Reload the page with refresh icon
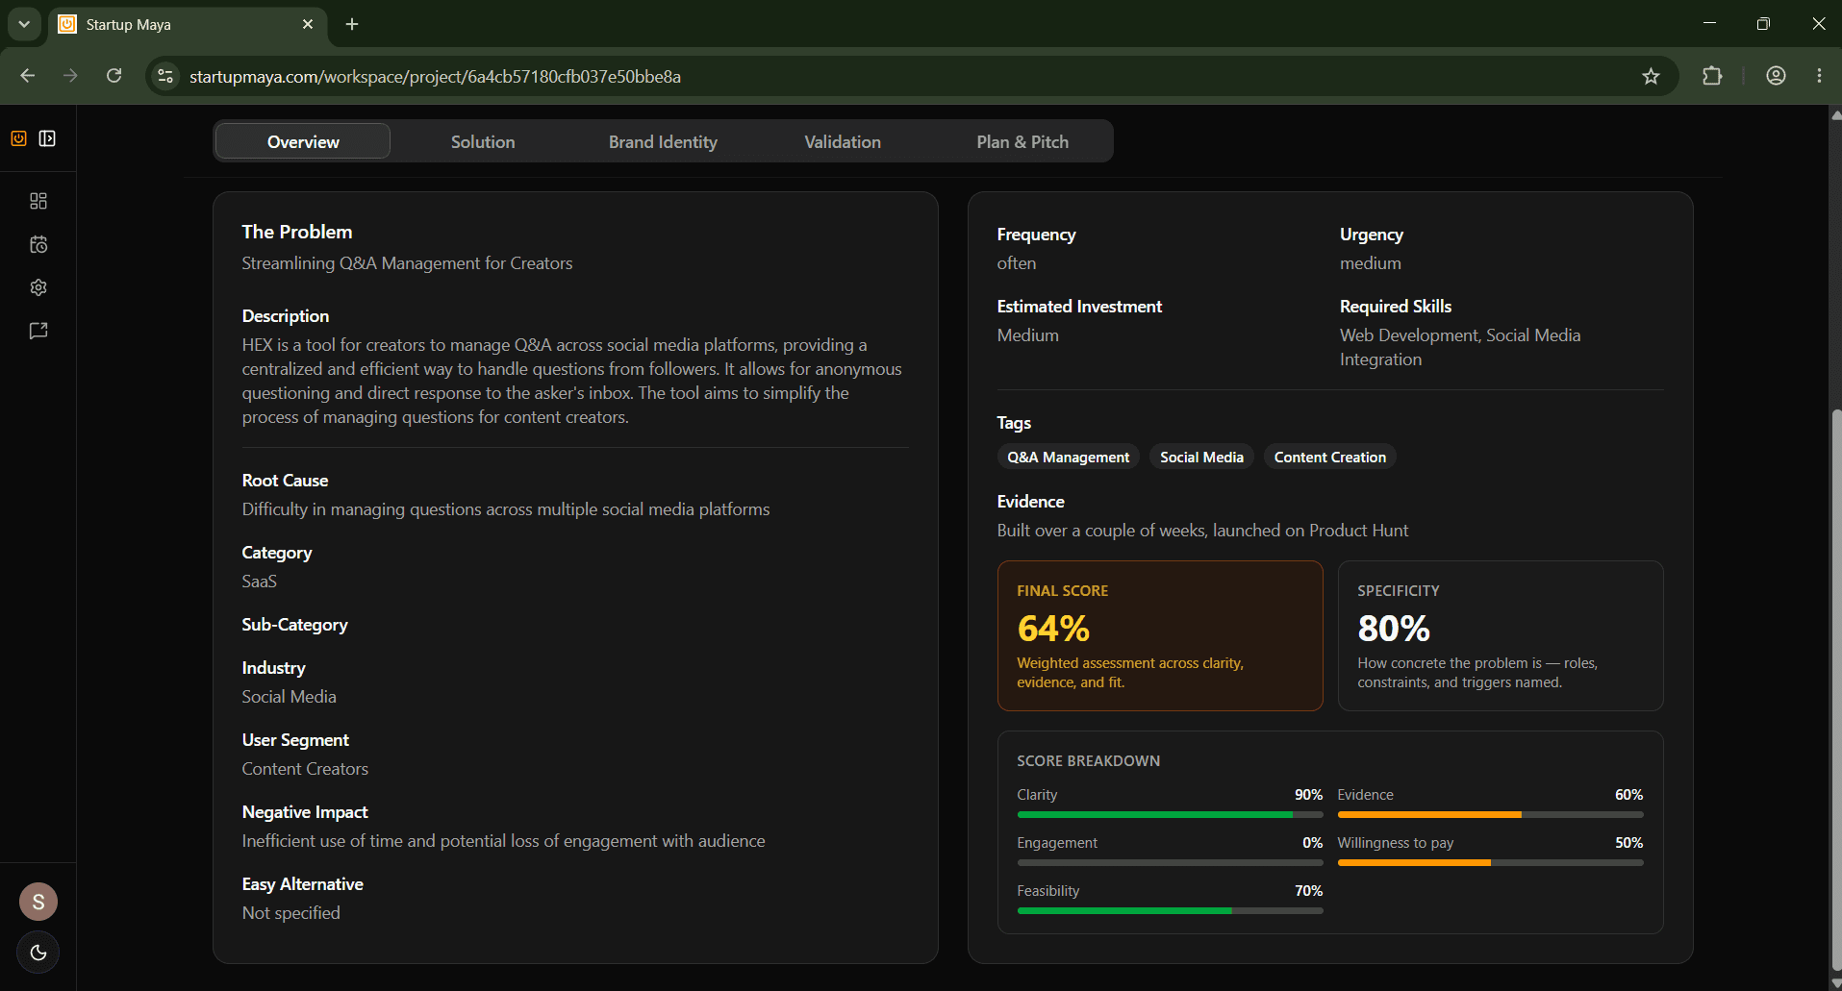Viewport: 1842px width, 991px height. 114,76
